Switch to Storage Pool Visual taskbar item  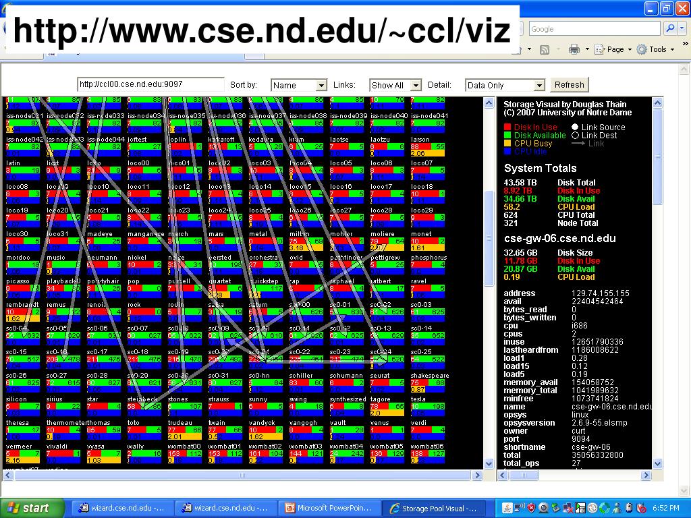[x=434, y=509]
